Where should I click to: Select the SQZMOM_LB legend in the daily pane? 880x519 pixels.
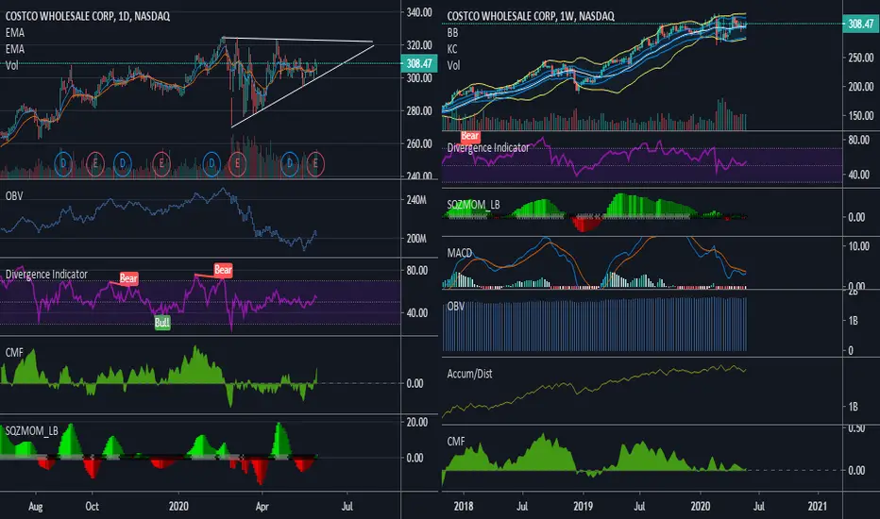click(x=31, y=431)
